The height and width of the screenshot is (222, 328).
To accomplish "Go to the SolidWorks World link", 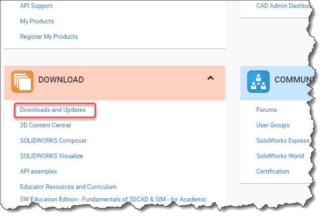I will pyautogui.click(x=279, y=156).
